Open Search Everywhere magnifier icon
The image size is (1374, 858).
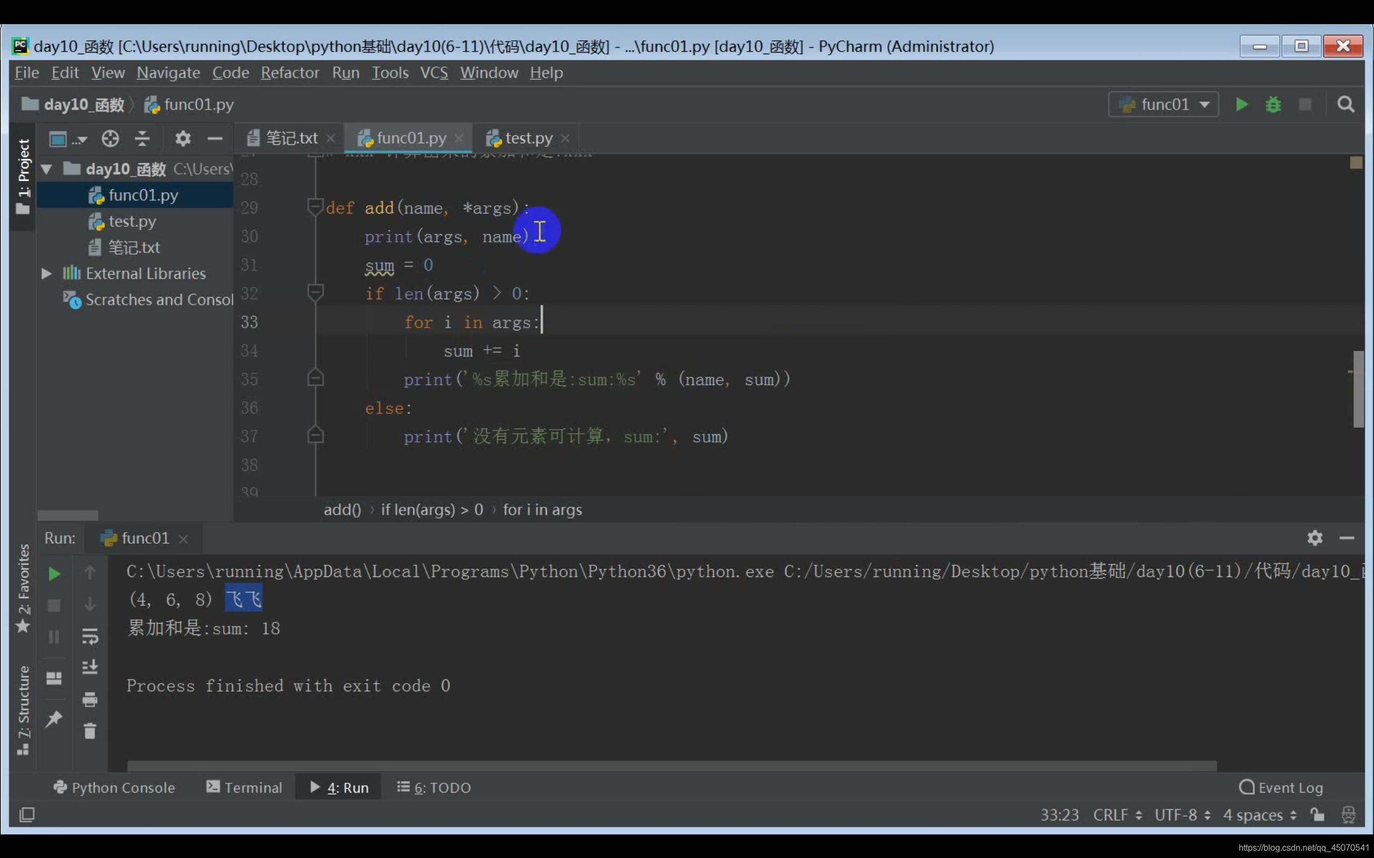(x=1345, y=105)
